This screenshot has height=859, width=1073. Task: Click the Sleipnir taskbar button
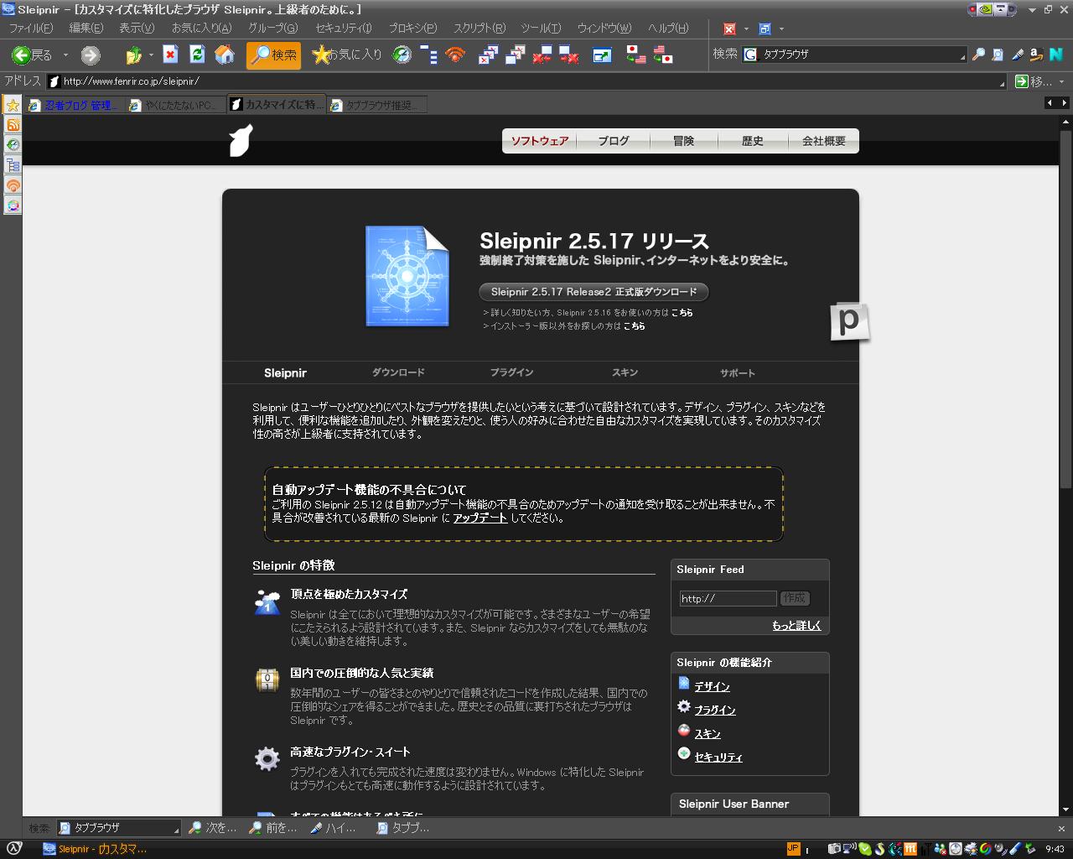(95, 849)
